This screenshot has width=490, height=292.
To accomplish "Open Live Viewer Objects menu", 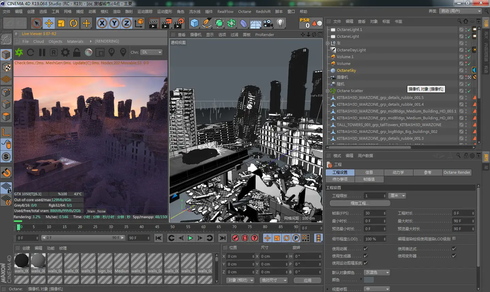I will [55, 41].
